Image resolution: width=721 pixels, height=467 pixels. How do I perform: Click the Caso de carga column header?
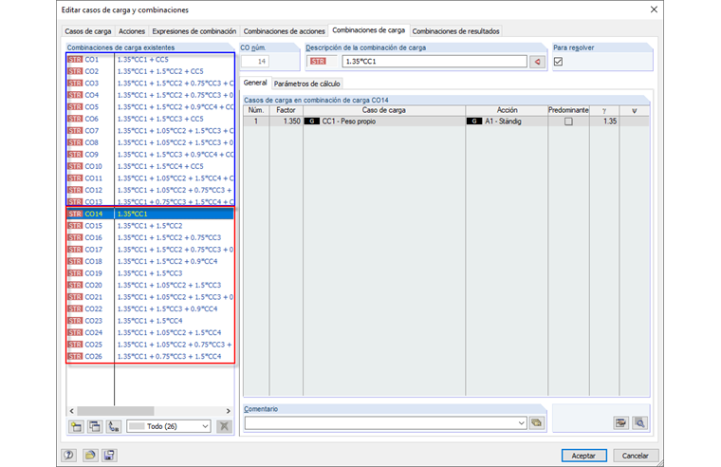[x=384, y=110]
